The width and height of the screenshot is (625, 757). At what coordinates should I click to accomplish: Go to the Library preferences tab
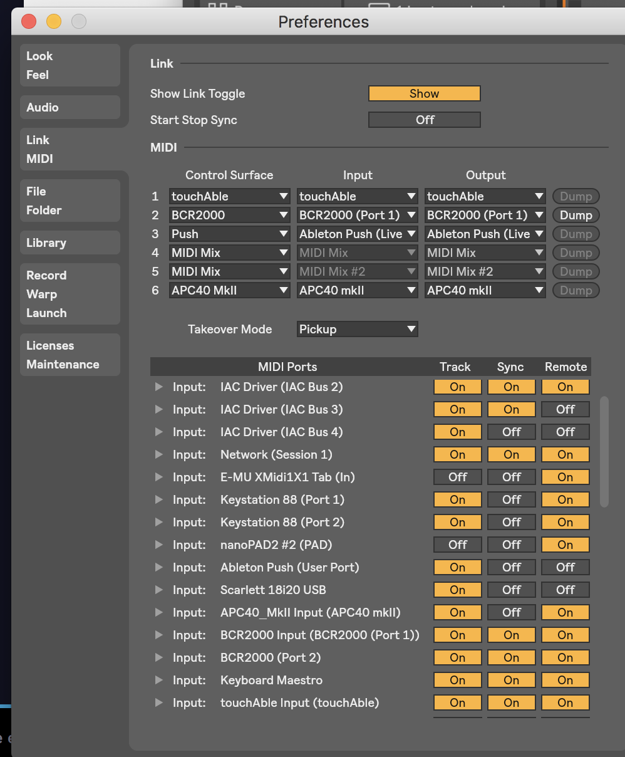point(70,243)
